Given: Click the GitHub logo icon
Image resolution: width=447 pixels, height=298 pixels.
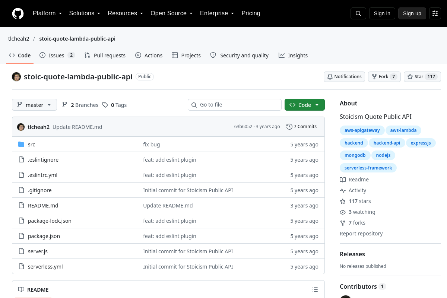Looking at the screenshot, I should coord(18,13).
